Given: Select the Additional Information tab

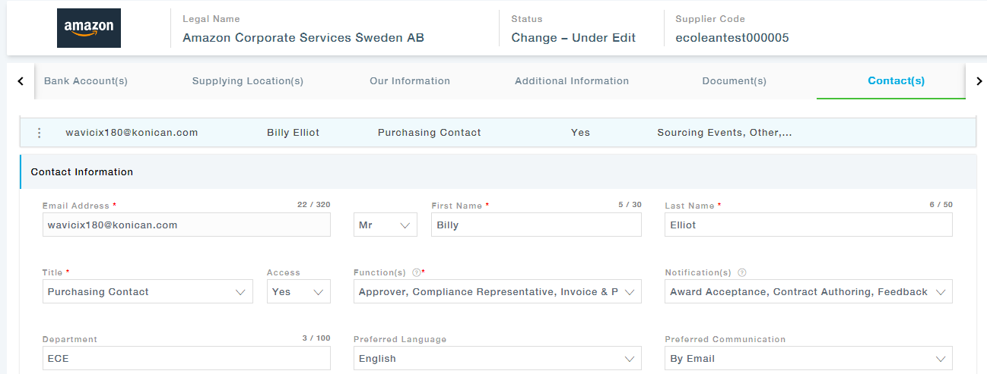Looking at the screenshot, I should click(x=571, y=81).
